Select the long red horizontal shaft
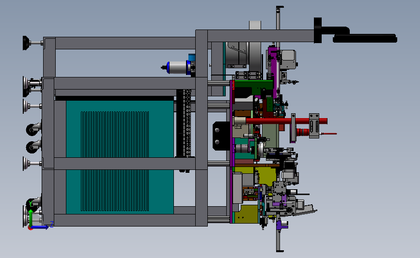Viewport: 420px width, 258px height. coord(286,121)
